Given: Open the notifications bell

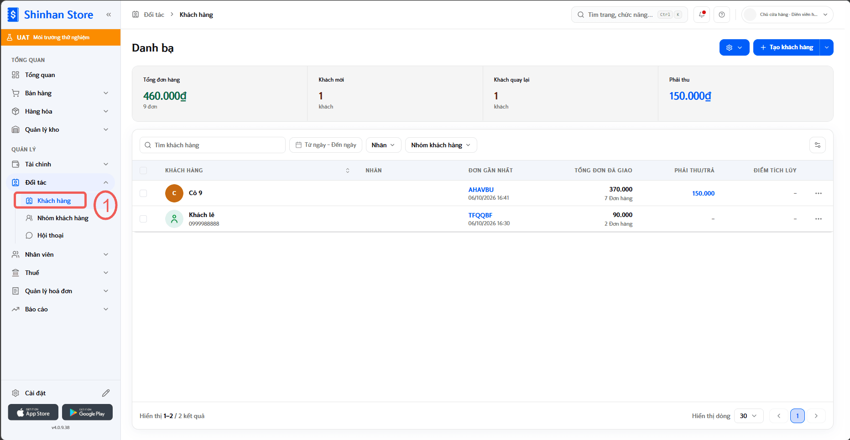Looking at the screenshot, I should coord(702,15).
